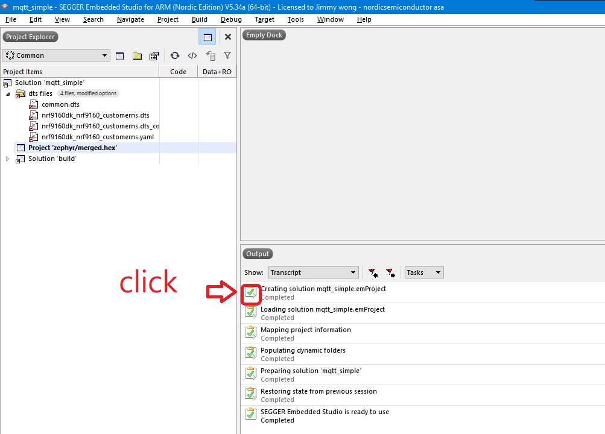605x434 pixels.
Task: Click the circular refresh arrows icon
Action: [x=175, y=55]
